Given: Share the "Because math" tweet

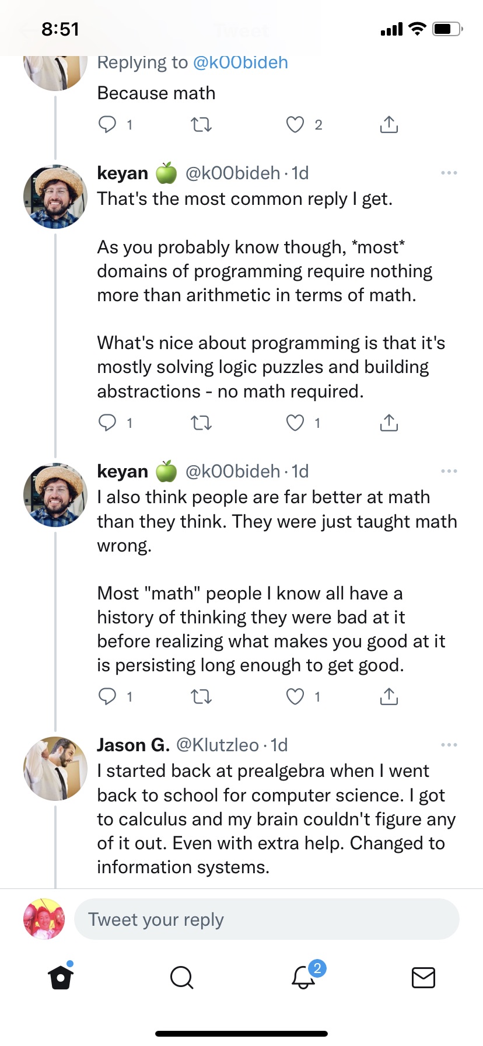Looking at the screenshot, I should point(388,124).
